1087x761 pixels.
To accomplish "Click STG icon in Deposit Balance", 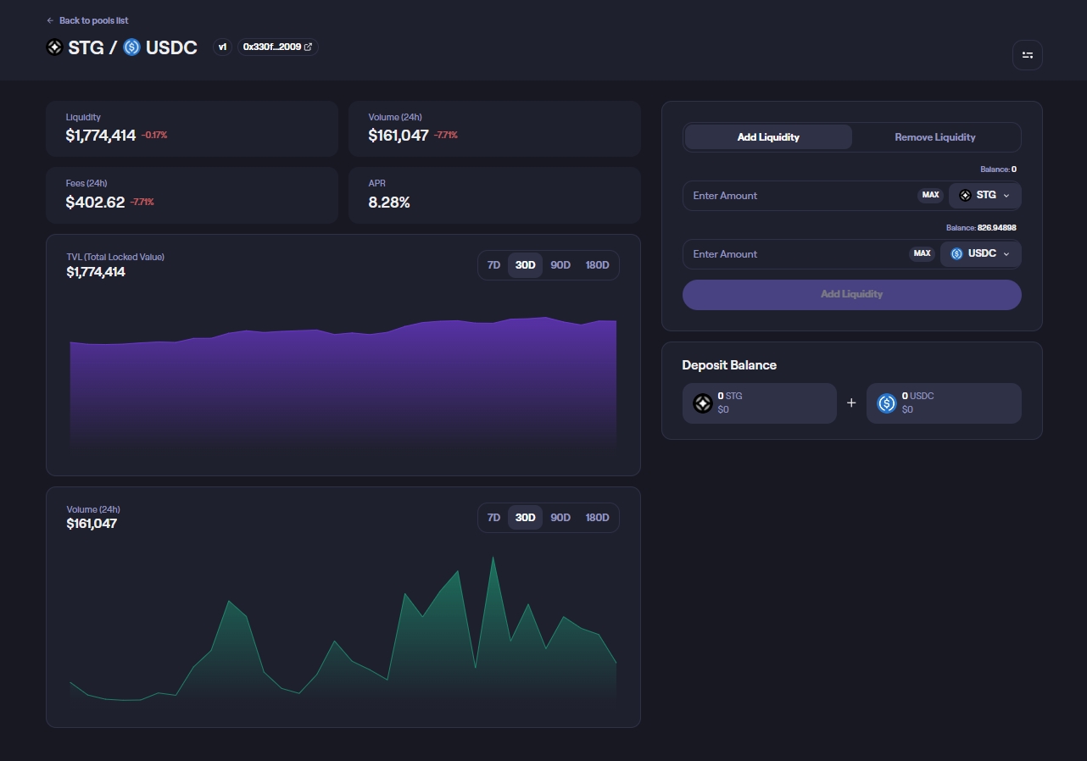I will click(x=702, y=403).
